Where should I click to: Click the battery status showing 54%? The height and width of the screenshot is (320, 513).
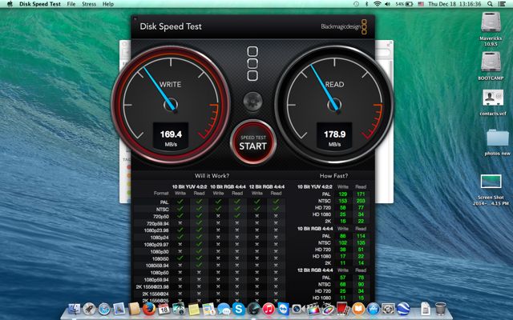tap(404, 4)
